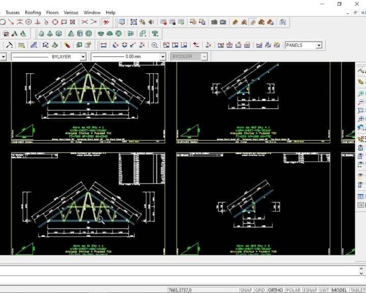Click the first camera snapshot icon

click(214, 22)
